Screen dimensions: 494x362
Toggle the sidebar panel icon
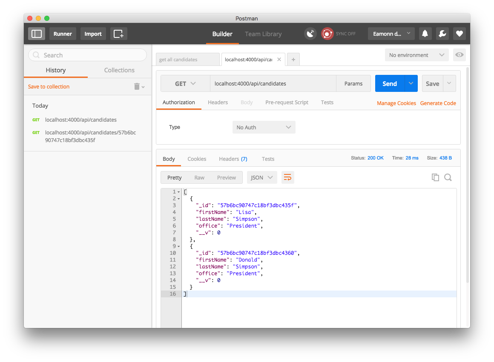(37, 34)
